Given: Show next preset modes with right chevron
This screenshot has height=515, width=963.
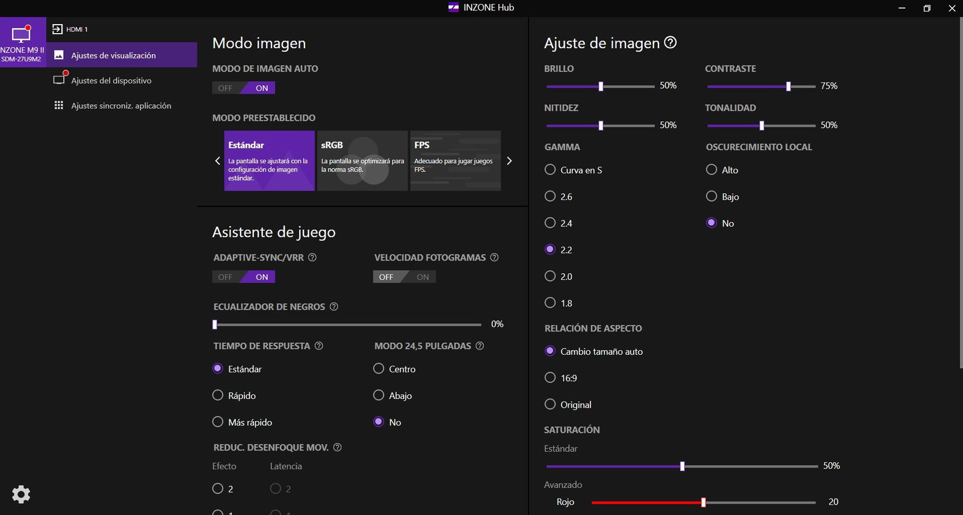Looking at the screenshot, I should [509, 161].
